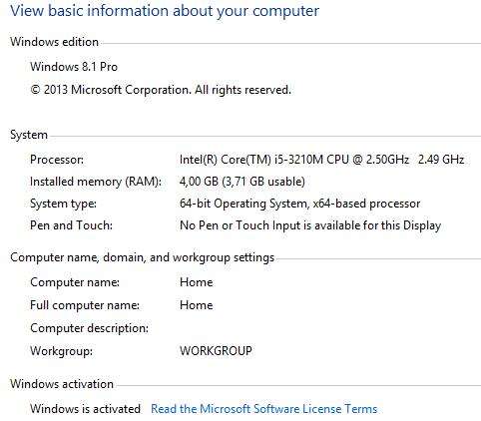Click the 'Full computer name:' label
This screenshot has width=481, height=421.
tap(85, 305)
